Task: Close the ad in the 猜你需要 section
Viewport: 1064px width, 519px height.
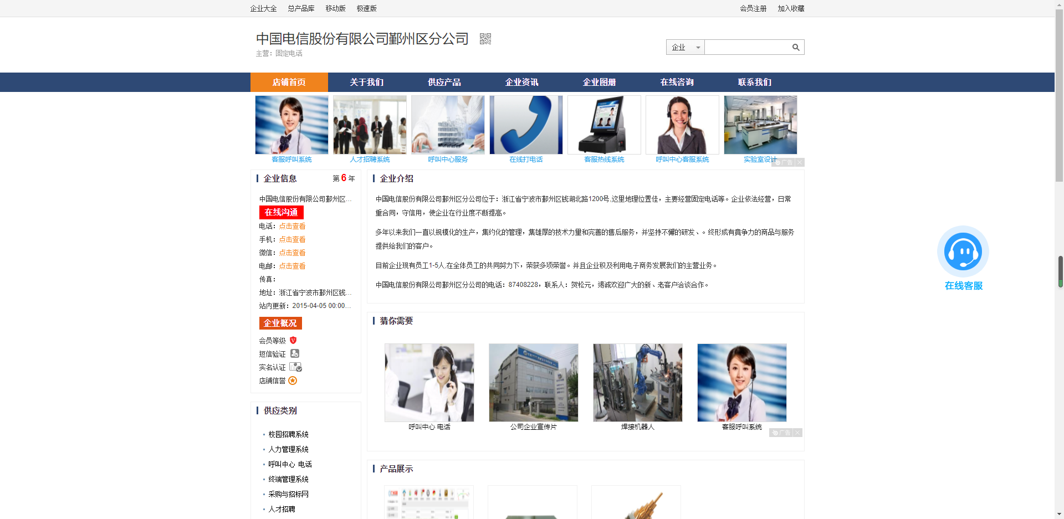Action: 797,433
